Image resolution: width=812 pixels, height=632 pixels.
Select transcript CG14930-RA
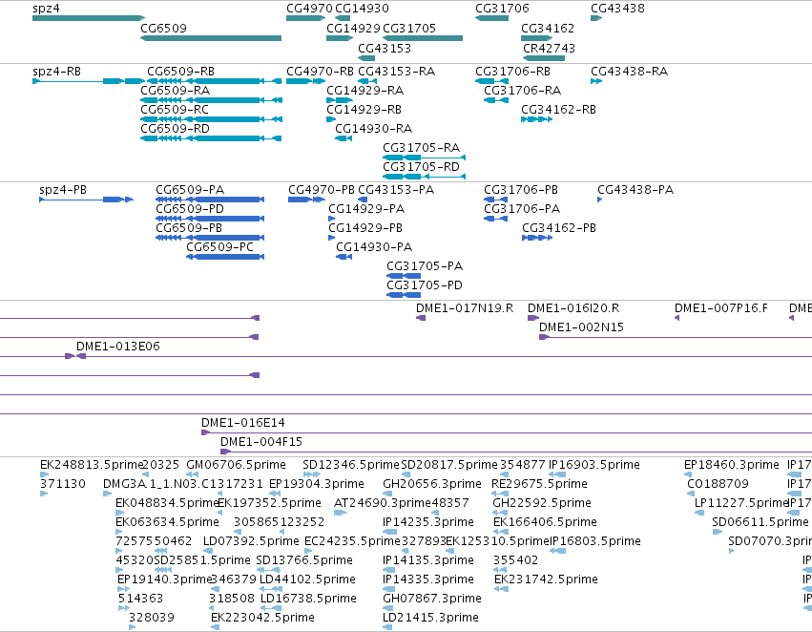click(344, 138)
